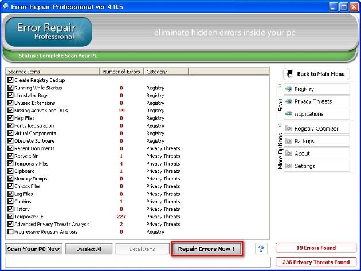Click the About gear icon
This screenshot has width=361, height=271.
pos(288,154)
